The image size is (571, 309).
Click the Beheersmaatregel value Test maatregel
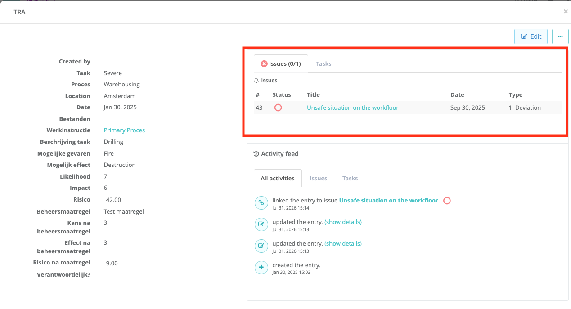tap(124, 211)
